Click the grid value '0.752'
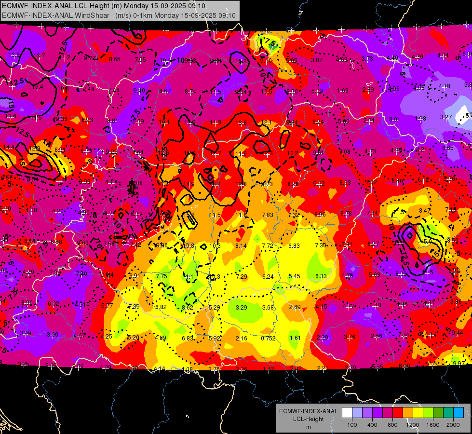 (x=268, y=338)
